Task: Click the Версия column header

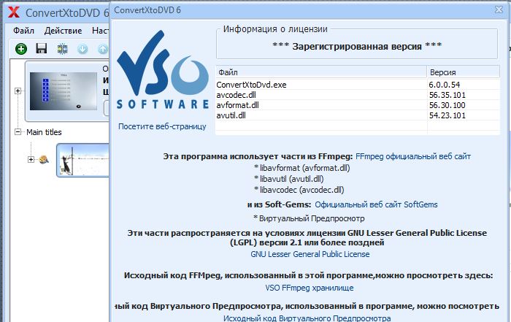Action: (x=463, y=72)
